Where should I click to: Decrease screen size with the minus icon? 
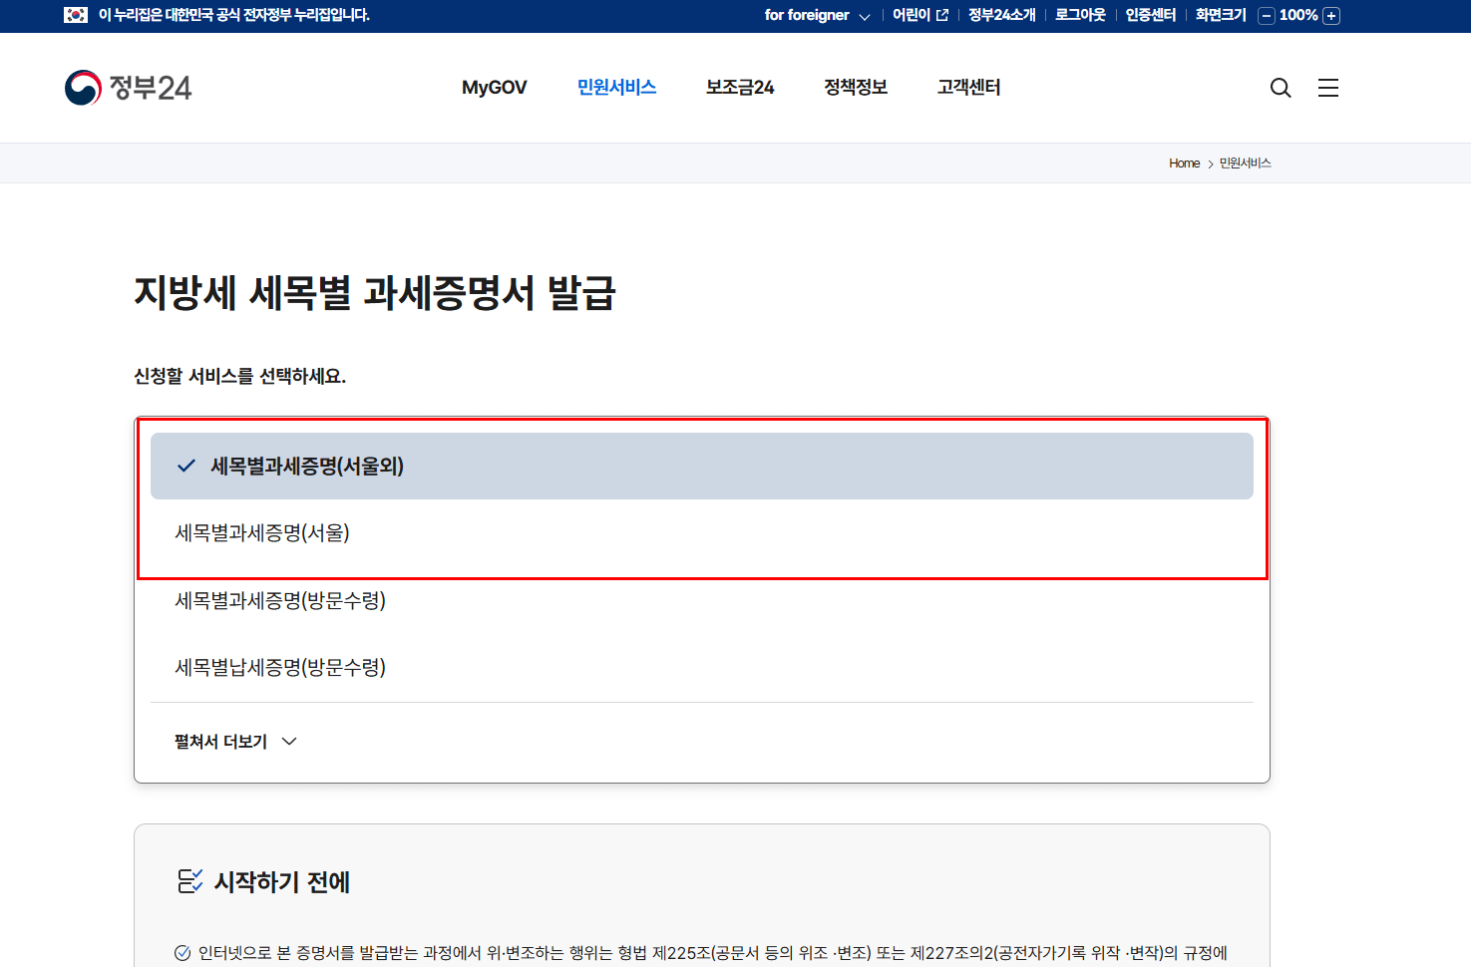click(x=1265, y=16)
